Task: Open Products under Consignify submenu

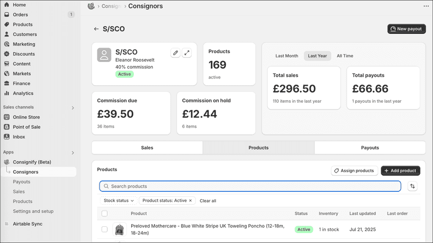Action: coord(22,201)
